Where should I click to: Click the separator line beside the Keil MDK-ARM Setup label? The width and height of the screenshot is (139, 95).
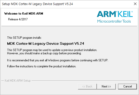pos(84,80)
